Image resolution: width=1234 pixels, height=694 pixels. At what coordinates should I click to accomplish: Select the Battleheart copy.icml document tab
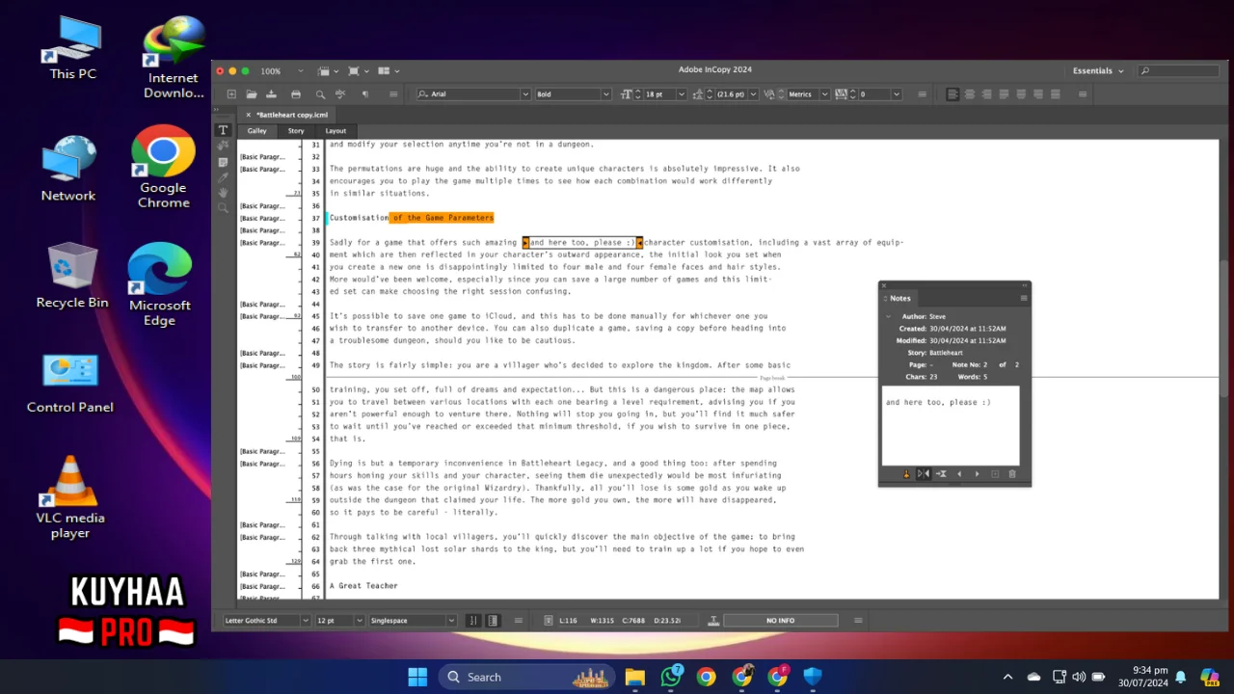(291, 115)
